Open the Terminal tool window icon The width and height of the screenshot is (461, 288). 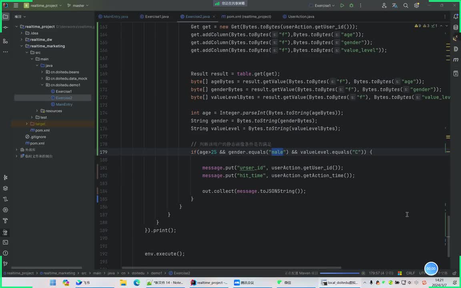(5, 242)
